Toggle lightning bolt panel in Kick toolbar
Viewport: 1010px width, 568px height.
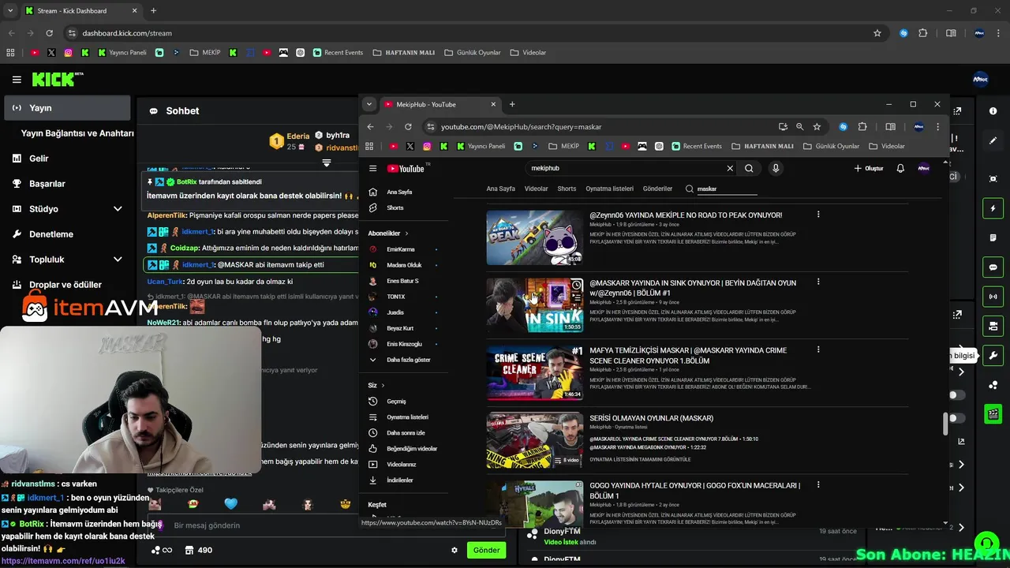pos(993,208)
